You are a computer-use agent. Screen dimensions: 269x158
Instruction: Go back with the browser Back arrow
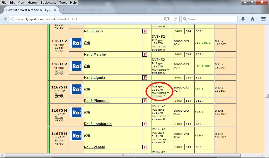click(x=5, y=19)
